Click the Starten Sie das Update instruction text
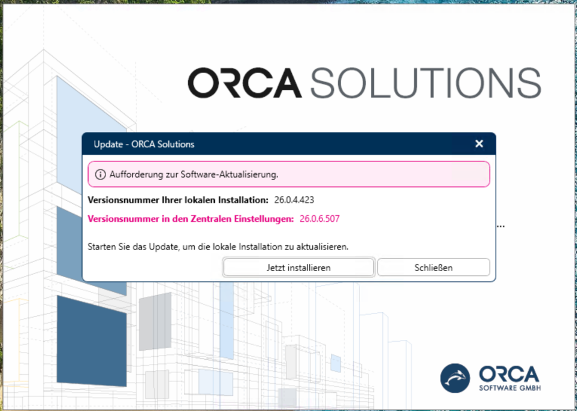The width and height of the screenshot is (577, 411). (x=218, y=246)
